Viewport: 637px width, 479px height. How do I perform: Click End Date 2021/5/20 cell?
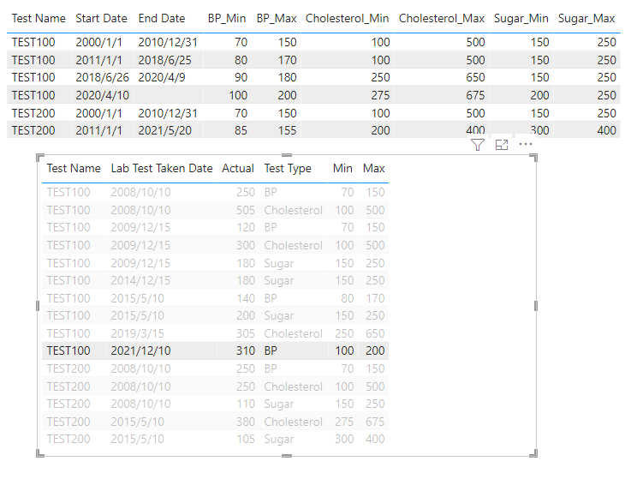pos(164,130)
